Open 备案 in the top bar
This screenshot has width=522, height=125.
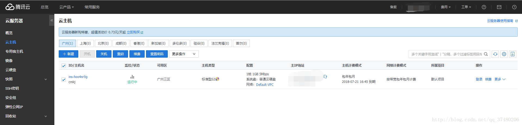click(x=393, y=7)
